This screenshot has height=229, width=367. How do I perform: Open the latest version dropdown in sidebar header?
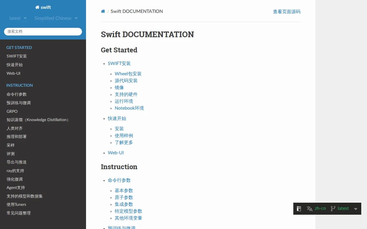point(18,18)
